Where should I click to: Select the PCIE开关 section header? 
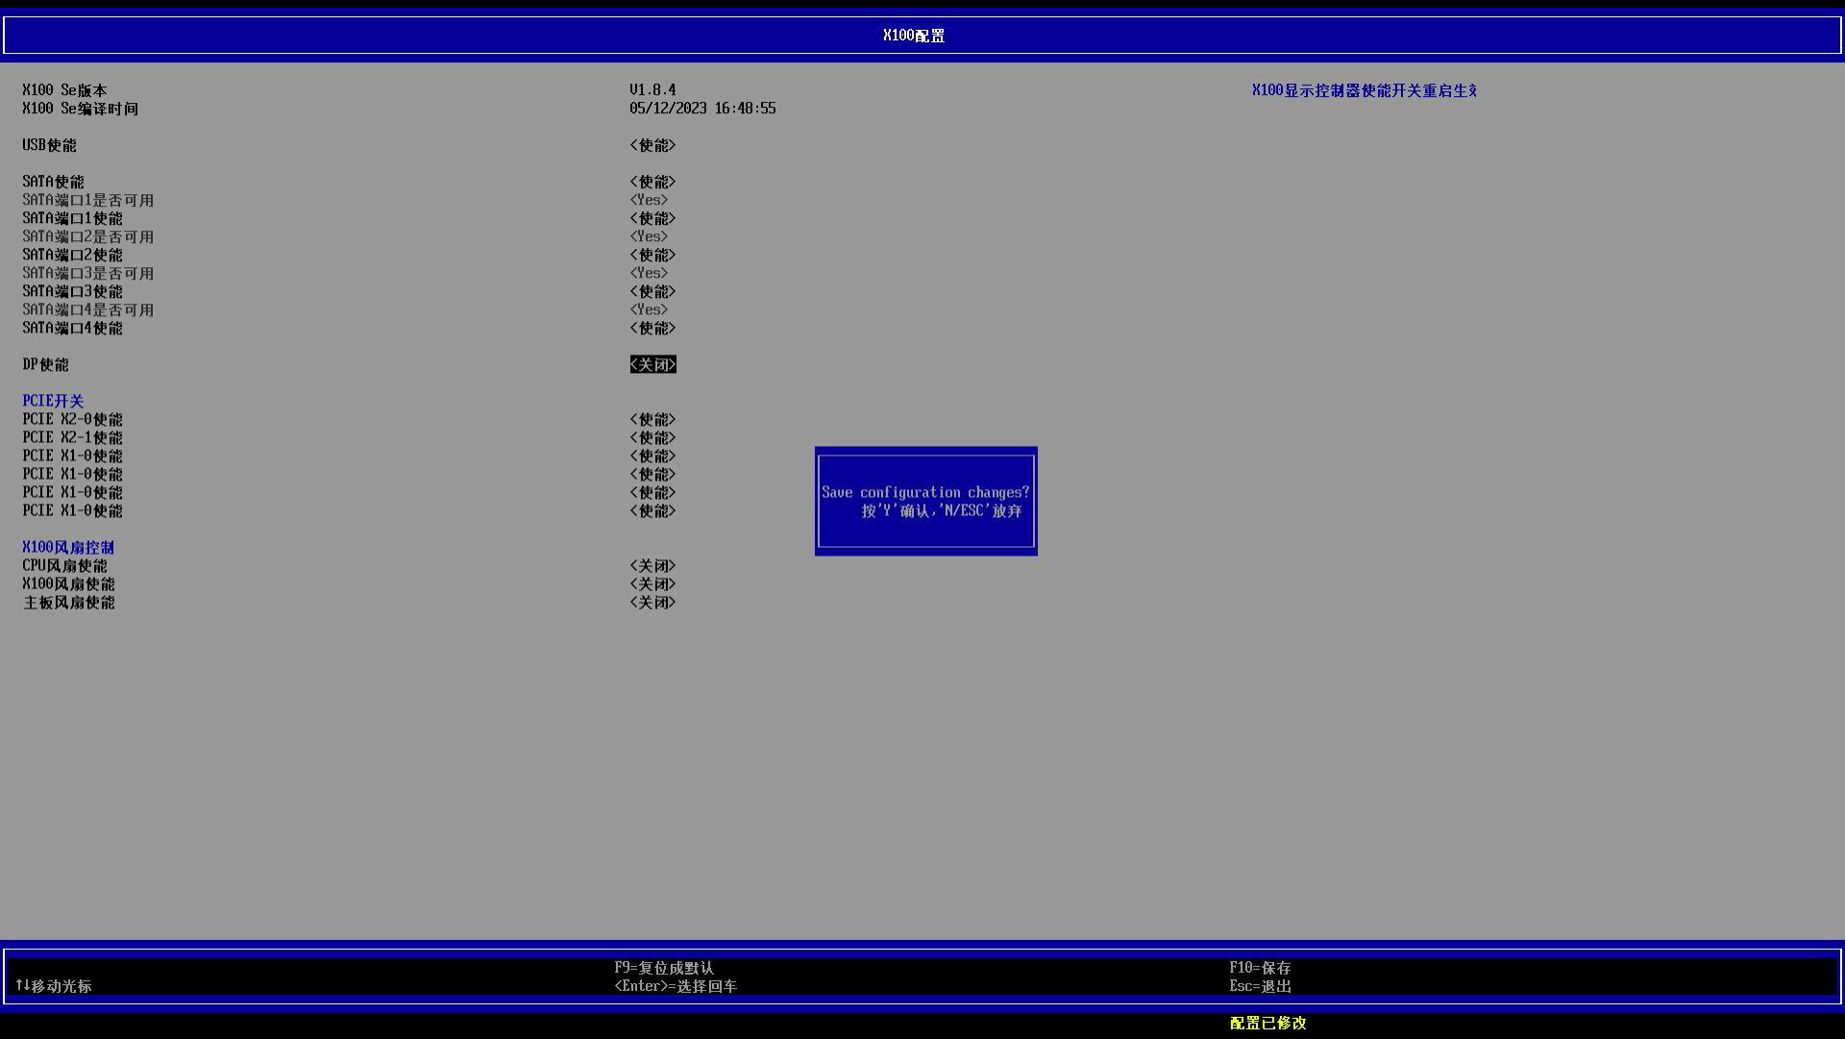pos(53,401)
